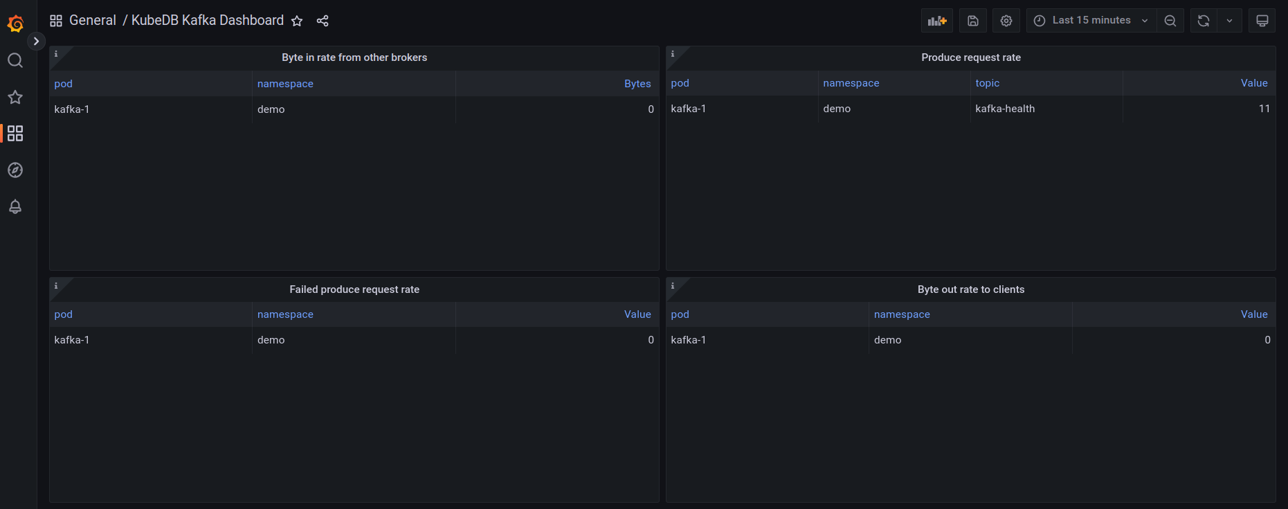Screen dimensions: 1288x509
Task: Open the search dashboards icon
Action: point(15,61)
